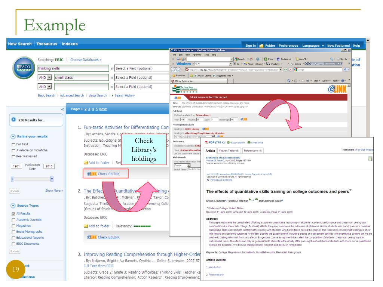Tick ERIC Documents checkbox
This screenshot has height=287, width=383.
pyautogui.click(x=13, y=244)
